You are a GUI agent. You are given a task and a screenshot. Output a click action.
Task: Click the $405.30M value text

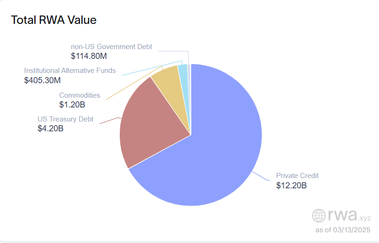click(x=43, y=80)
